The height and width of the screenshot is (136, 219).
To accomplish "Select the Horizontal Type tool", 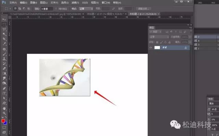I will [4, 93].
